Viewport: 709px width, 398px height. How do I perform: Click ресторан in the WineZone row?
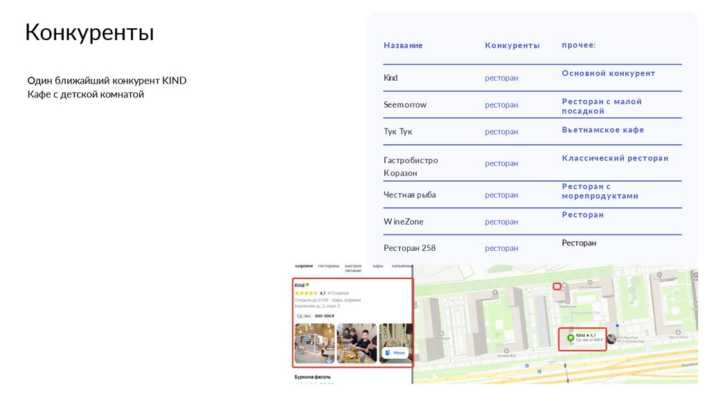501,222
